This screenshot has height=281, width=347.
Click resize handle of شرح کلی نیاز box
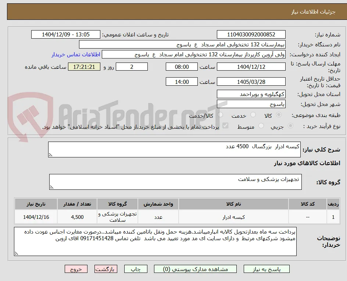51,155
